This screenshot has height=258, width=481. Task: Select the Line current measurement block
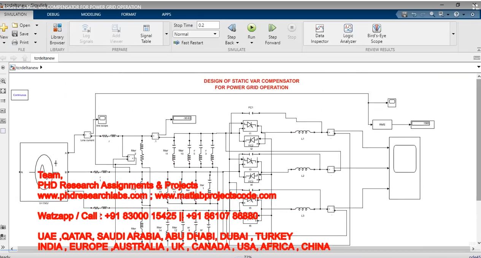pyautogui.click(x=87, y=135)
